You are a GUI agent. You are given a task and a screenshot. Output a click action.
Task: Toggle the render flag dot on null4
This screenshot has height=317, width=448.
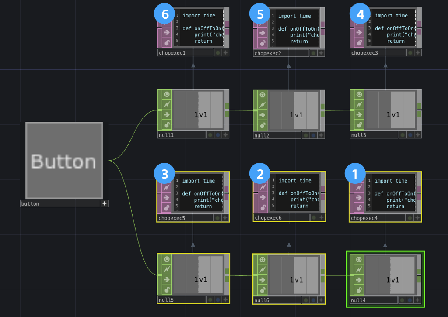pyautogui.click(x=402, y=300)
